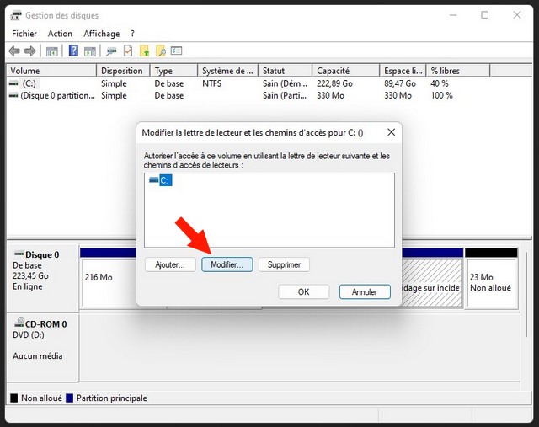The height and width of the screenshot is (427, 539).
Task: Click the connect disk toolbar icon
Action: 111,51
